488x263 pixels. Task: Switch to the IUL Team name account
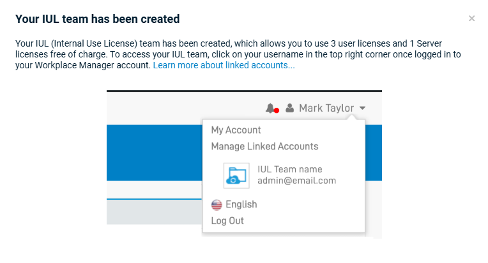point(289,170)
